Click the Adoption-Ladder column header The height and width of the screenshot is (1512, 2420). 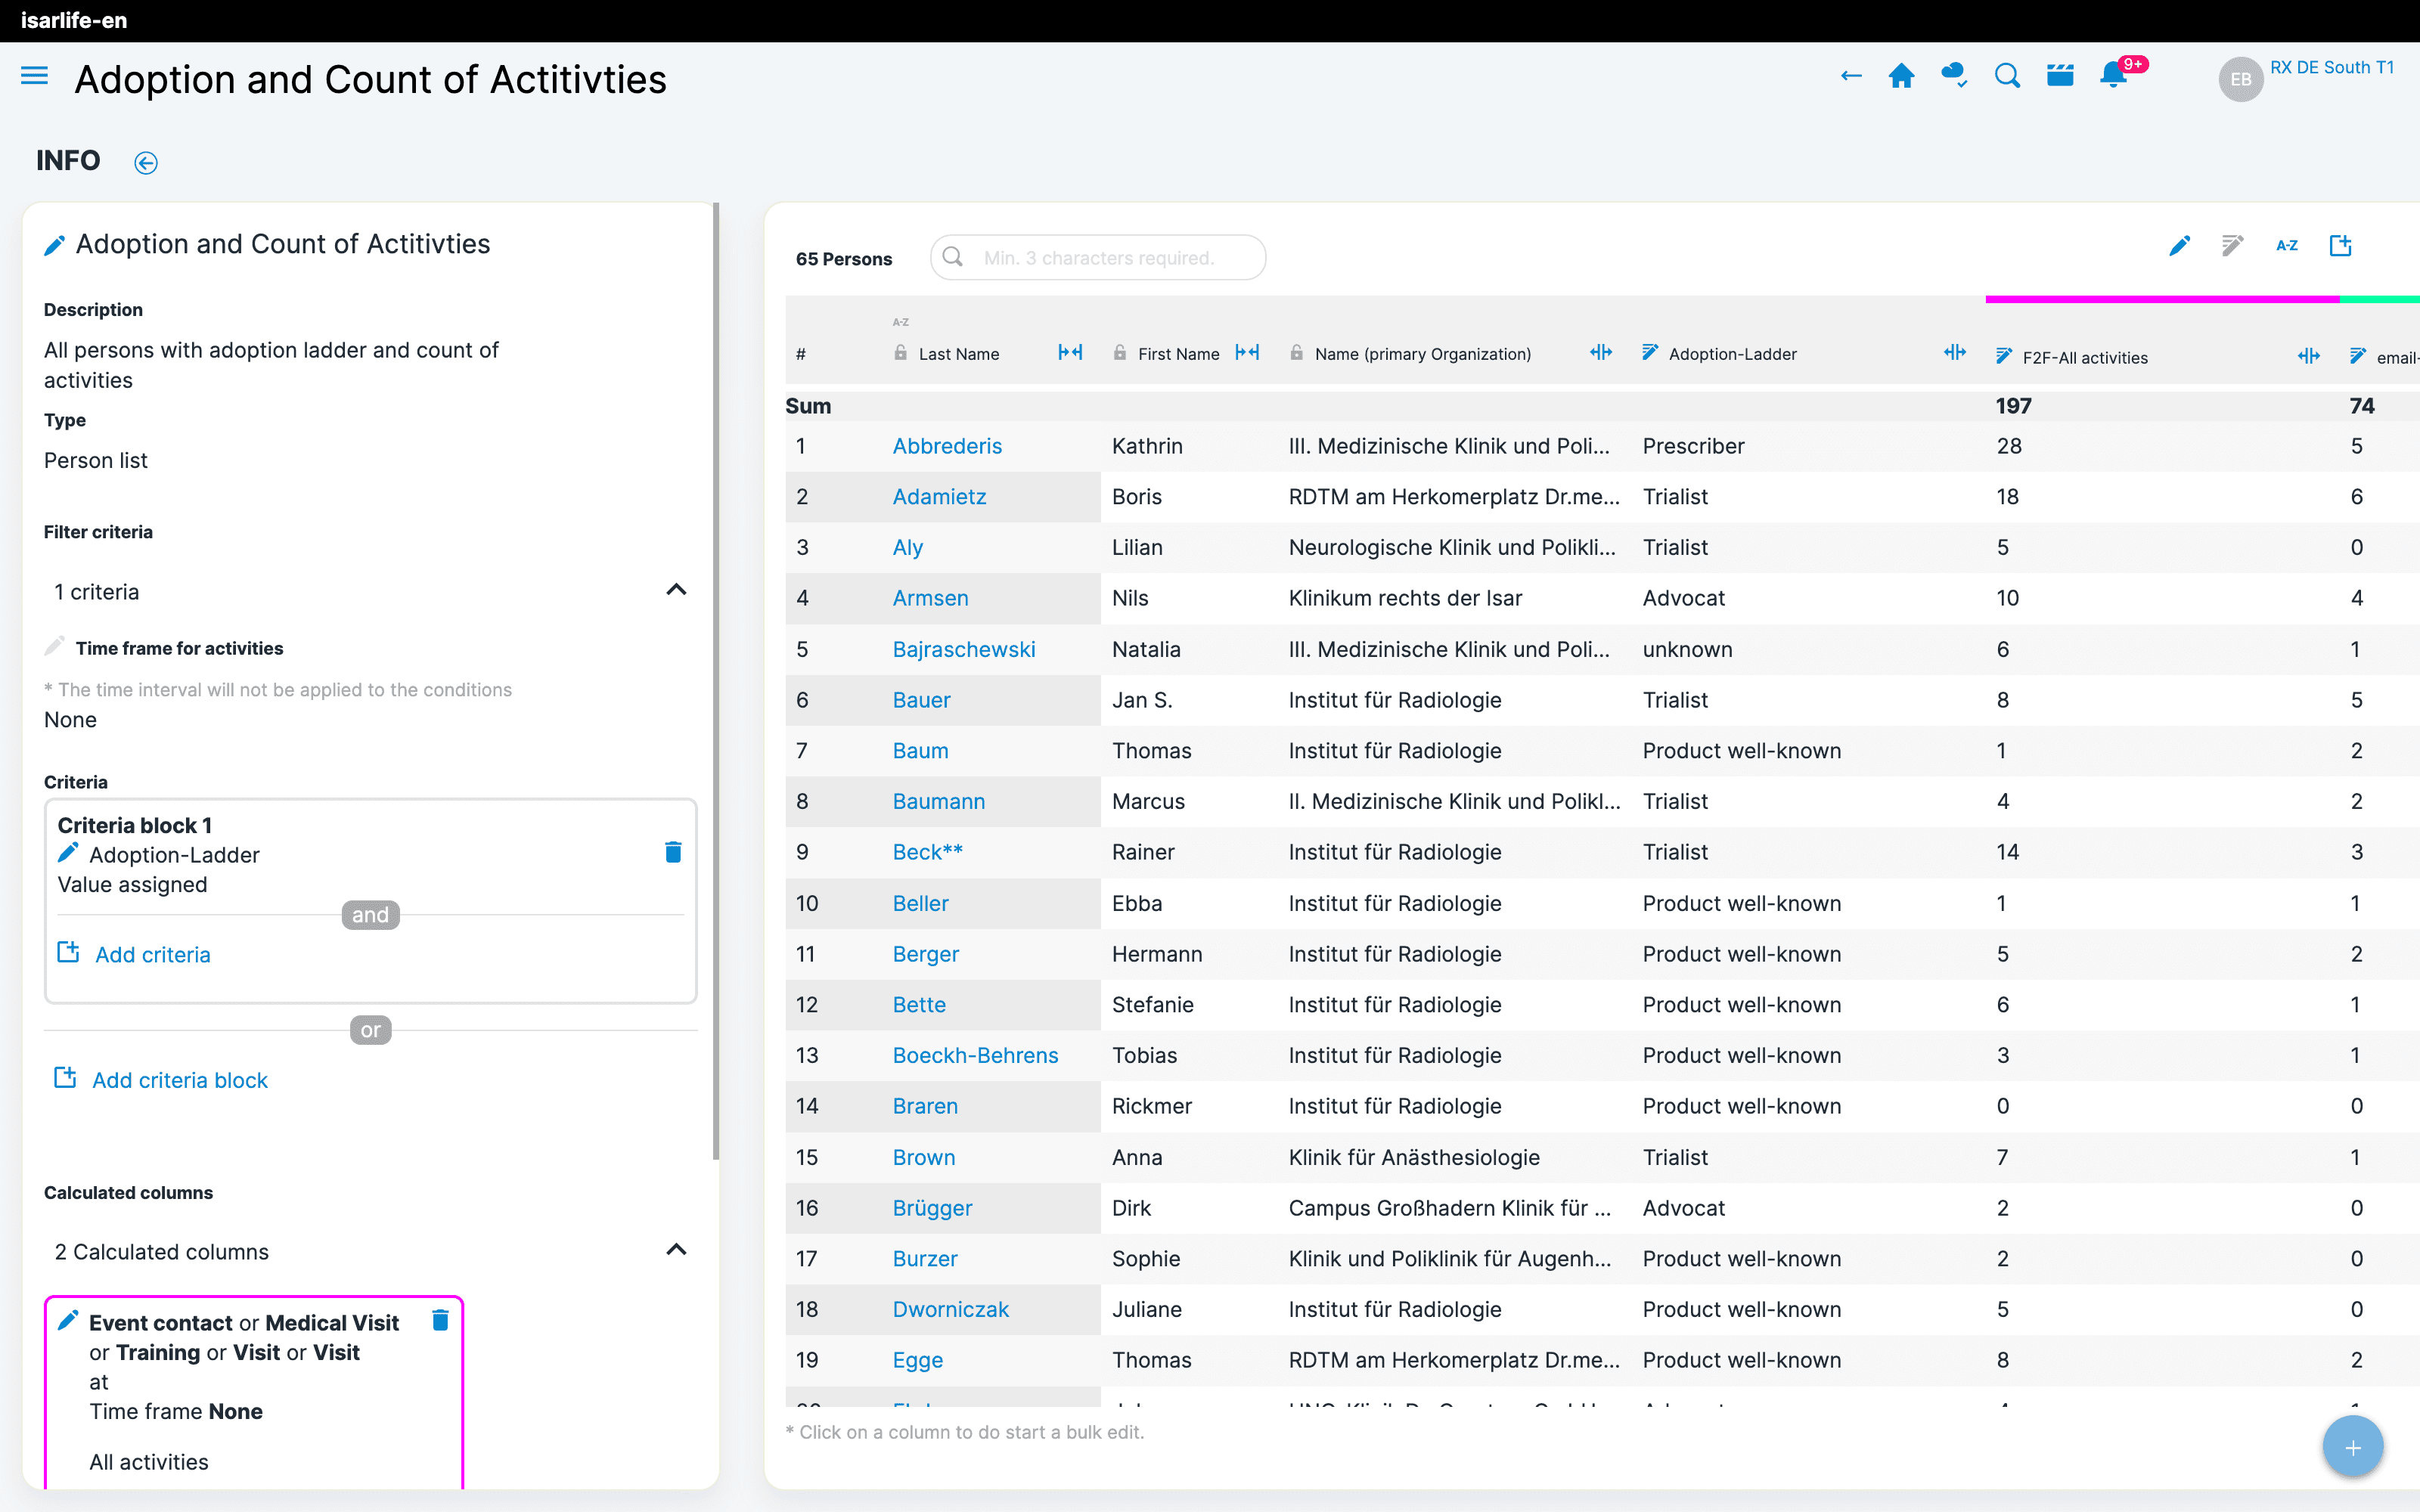1732,354
